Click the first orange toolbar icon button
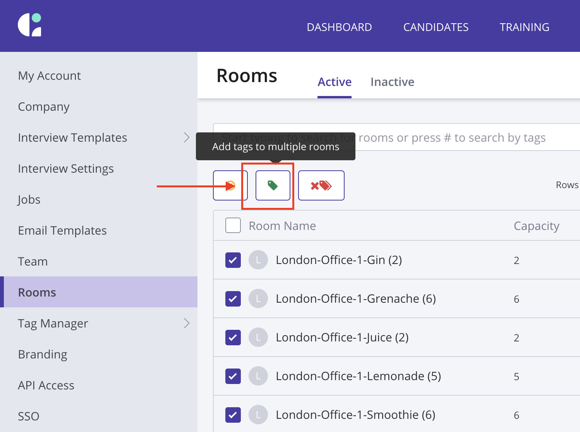 pos(230,185)
